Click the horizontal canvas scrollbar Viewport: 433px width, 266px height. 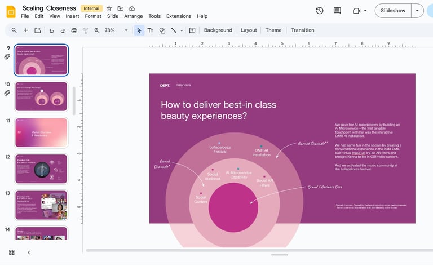(x=259, y=250)
